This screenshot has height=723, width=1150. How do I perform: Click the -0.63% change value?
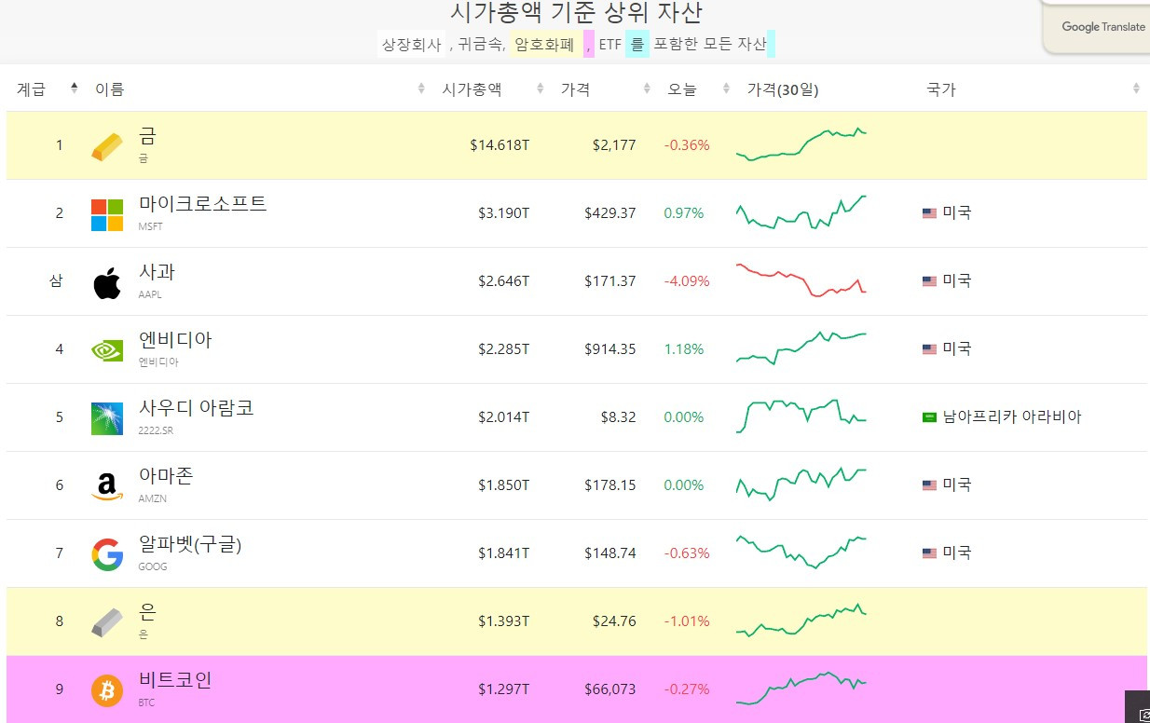[687, 553]
